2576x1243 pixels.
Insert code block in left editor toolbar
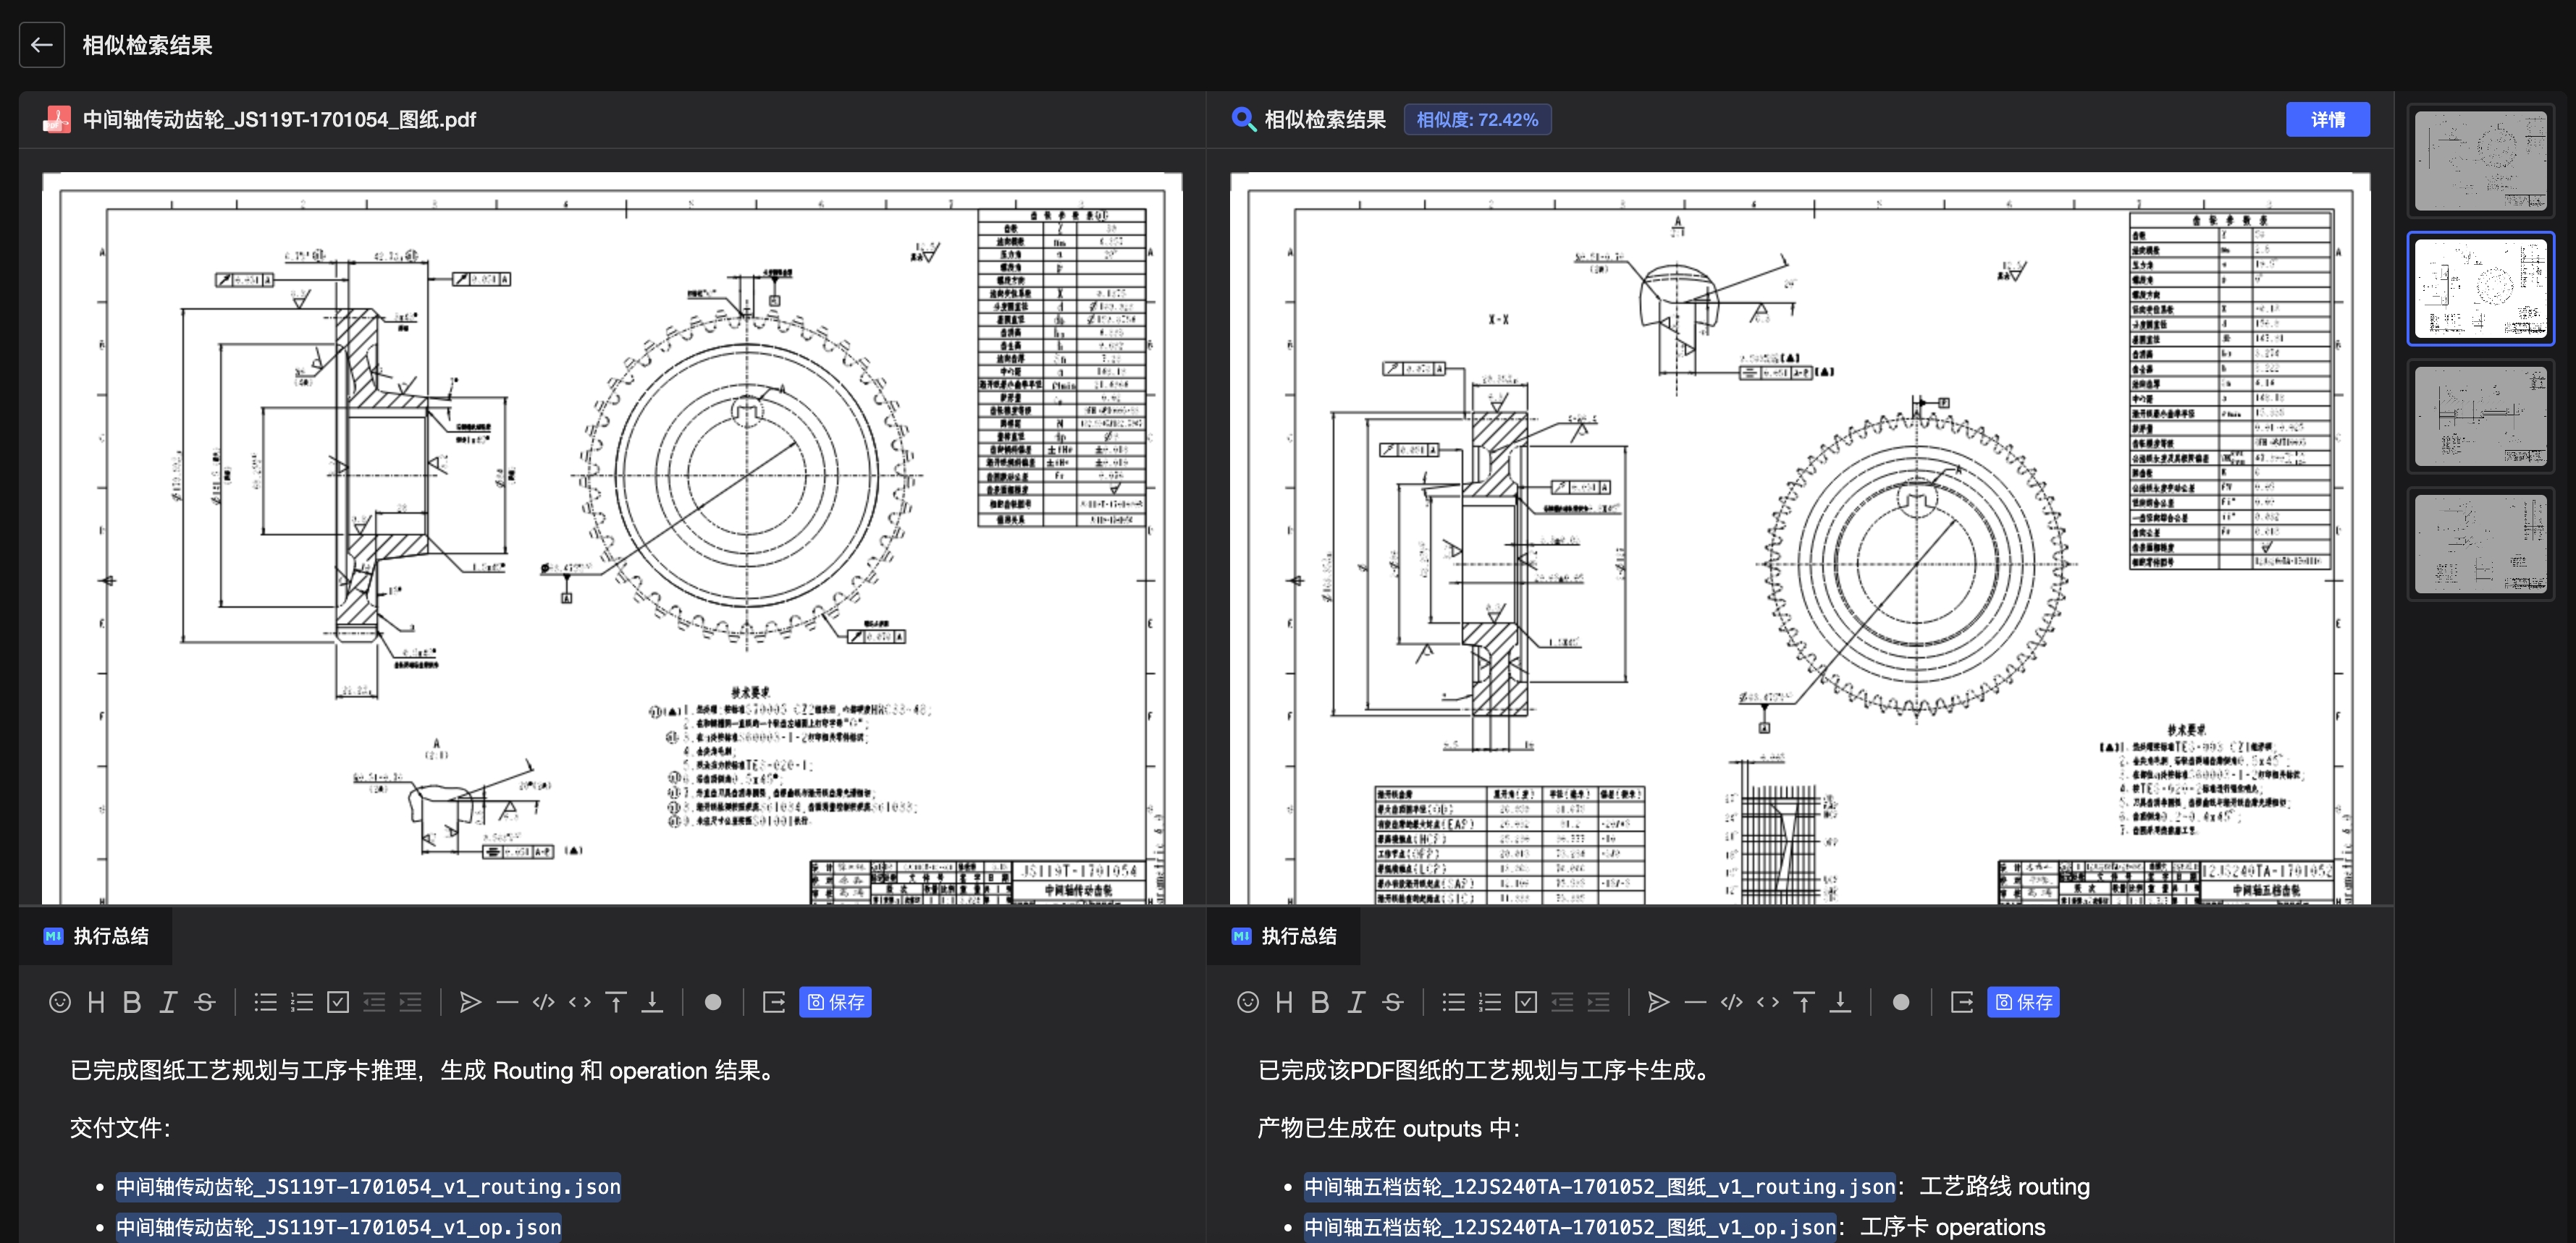[543, 1002]
